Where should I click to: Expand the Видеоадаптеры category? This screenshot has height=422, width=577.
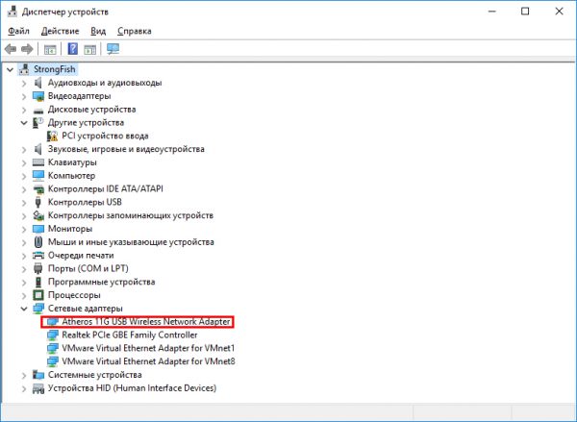click(x=24, y=96)
